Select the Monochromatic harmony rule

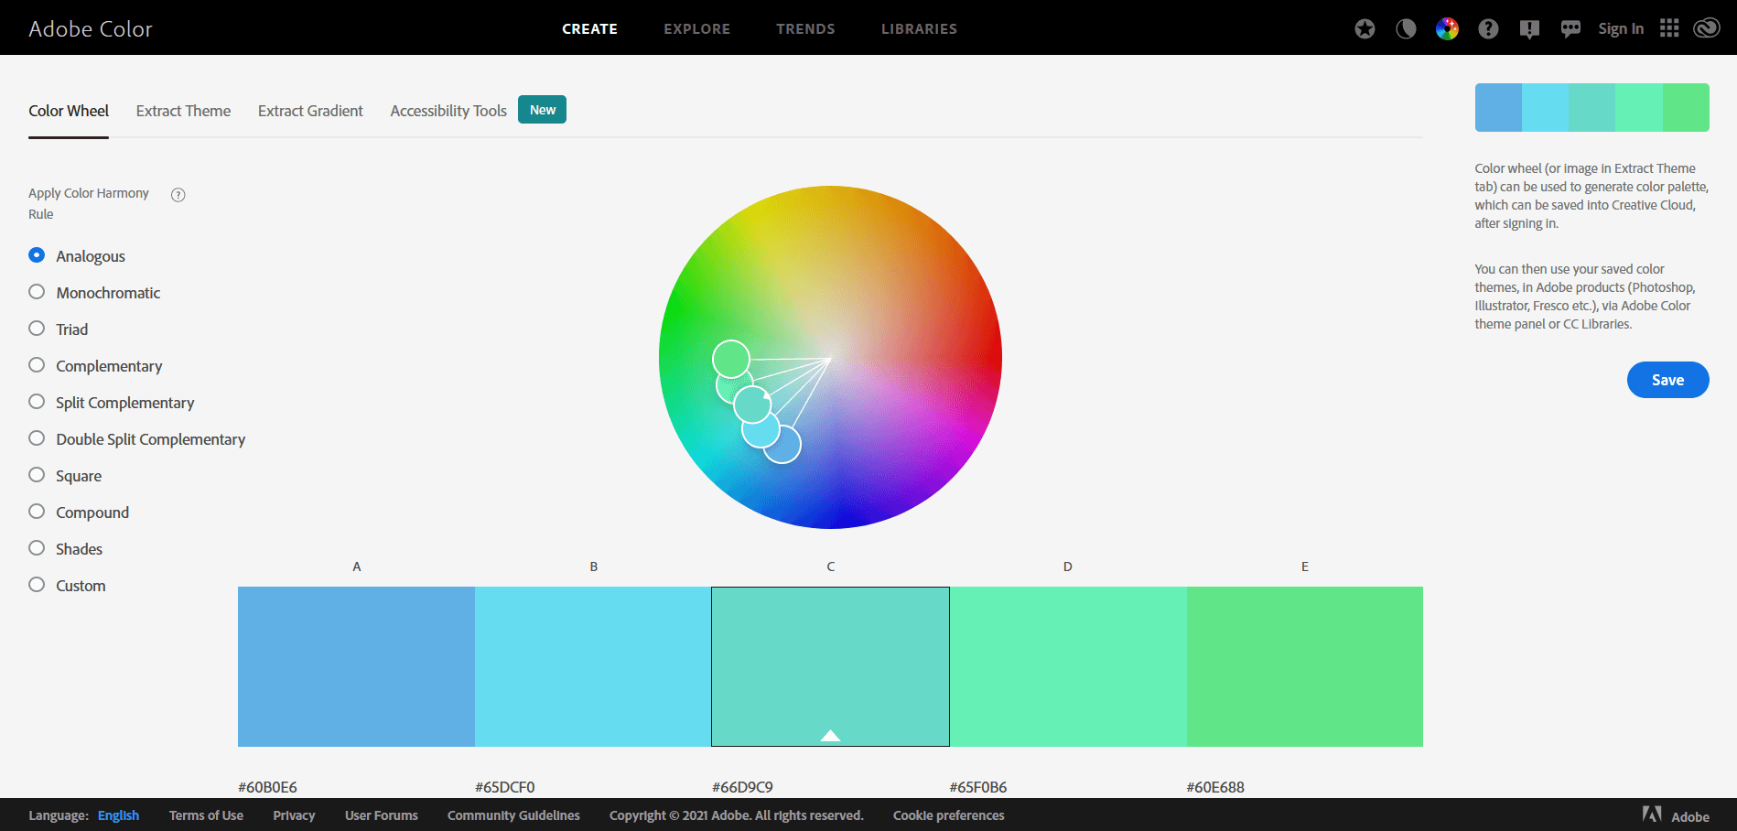(37, 292)
